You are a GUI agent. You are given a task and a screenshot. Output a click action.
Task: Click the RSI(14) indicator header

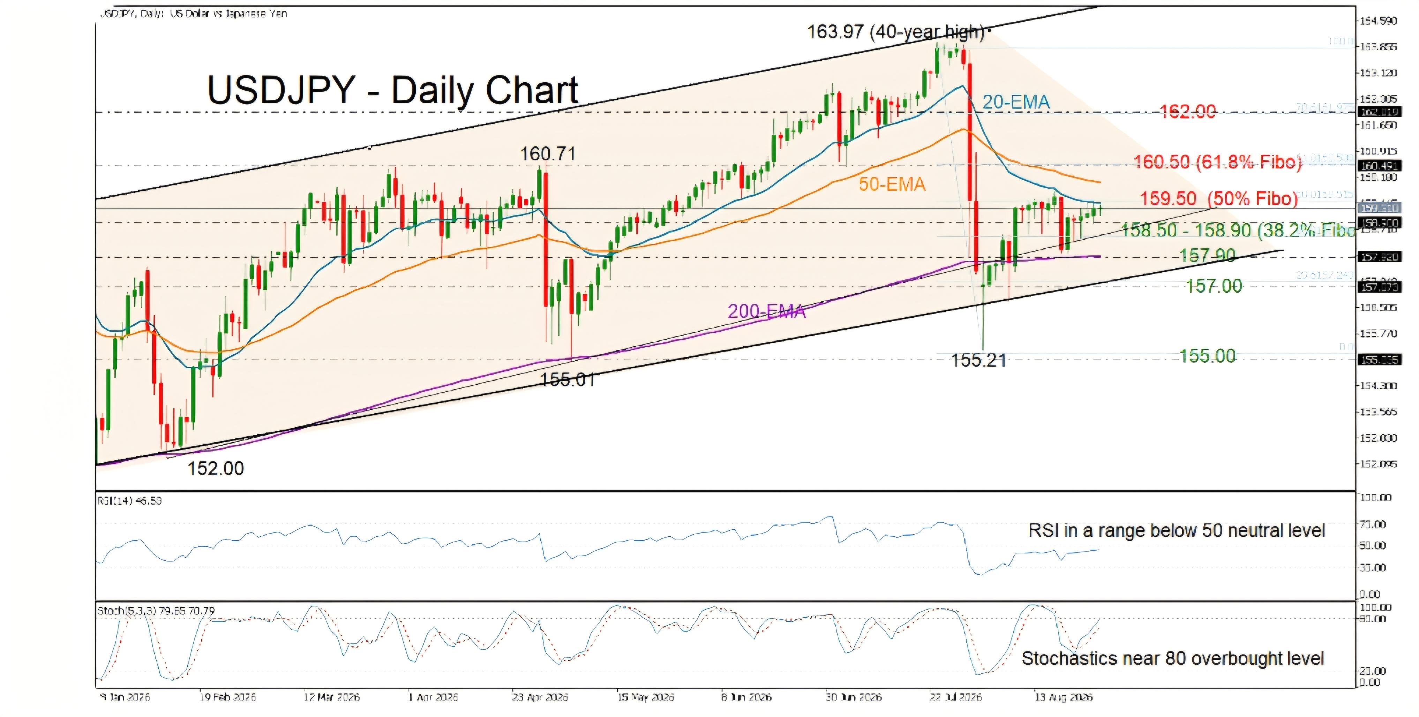point(129,500)
